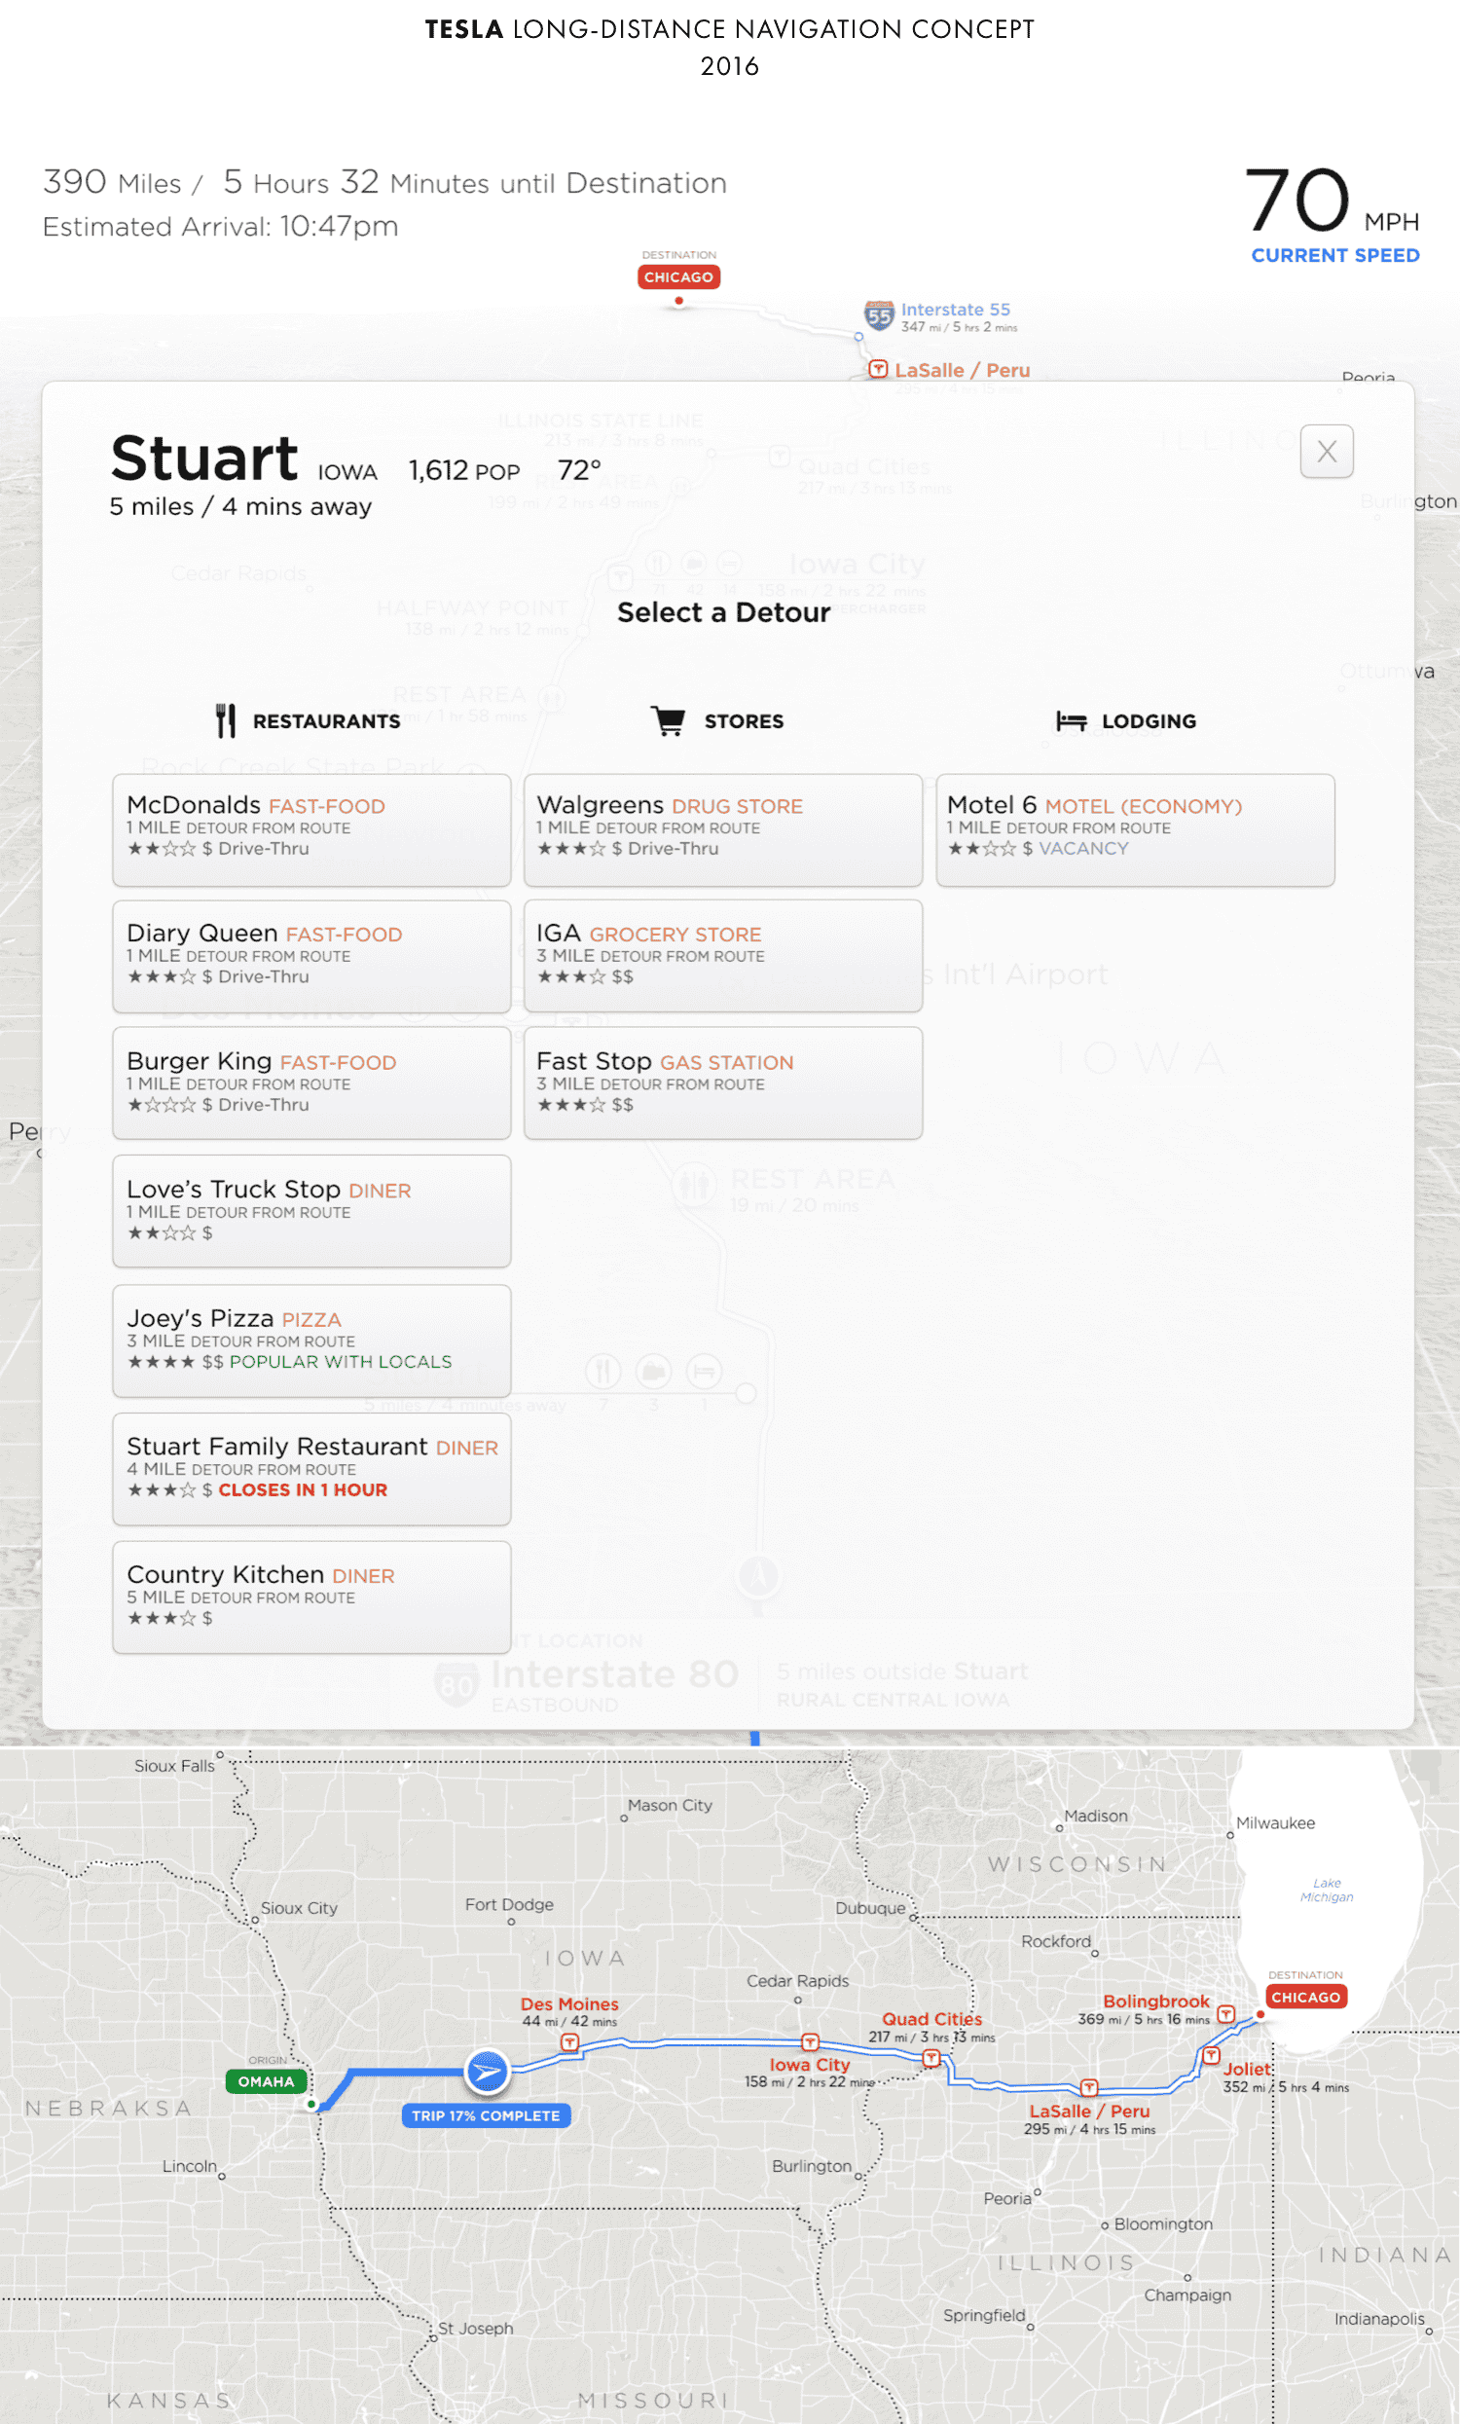
Task: Click the green OMAHA origin badge
Action: tap(267, 2081)
